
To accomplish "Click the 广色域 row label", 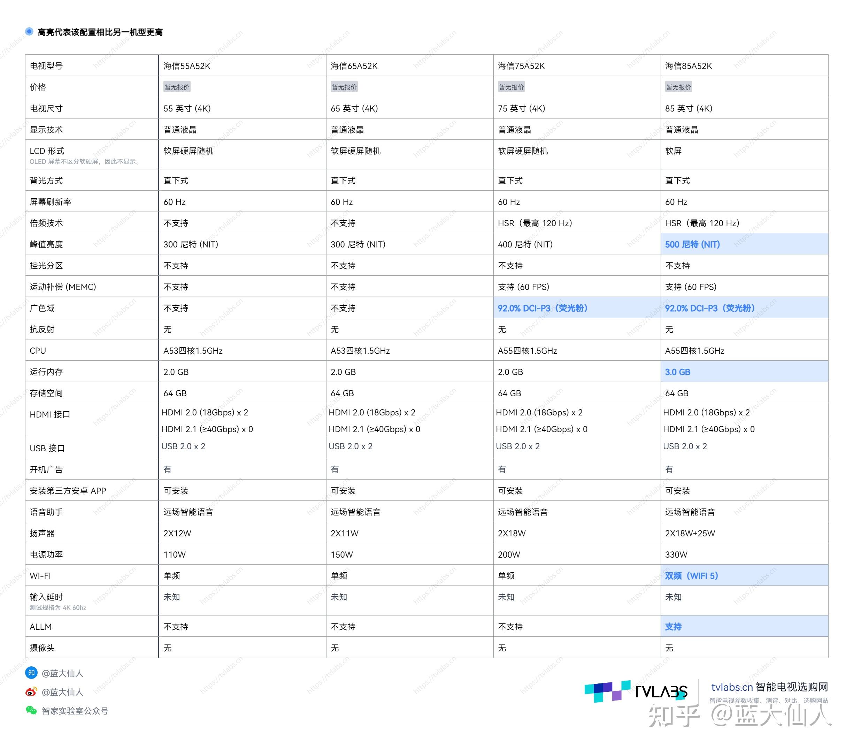I will [42, 308].
